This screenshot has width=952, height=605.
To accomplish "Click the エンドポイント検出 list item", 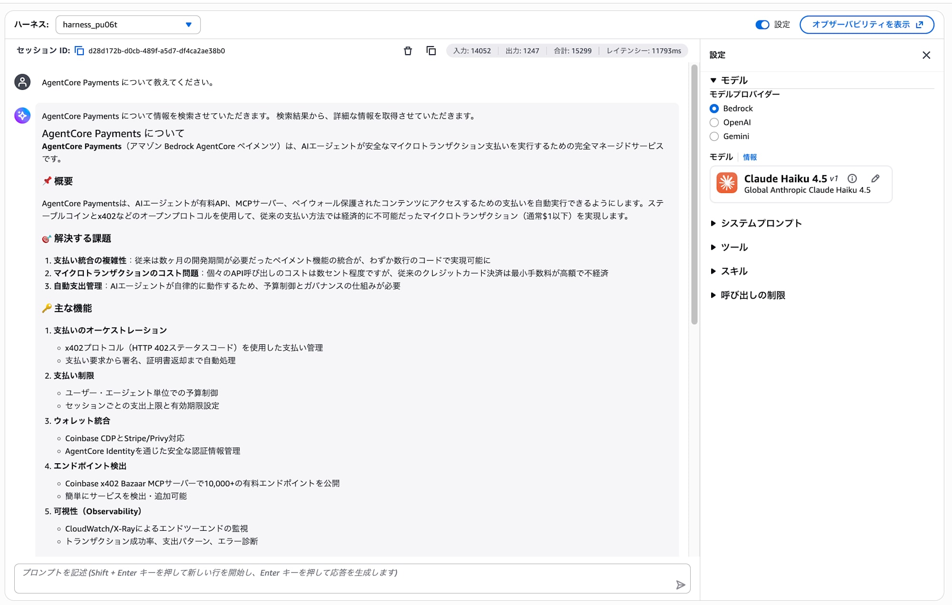I will 90,466.
